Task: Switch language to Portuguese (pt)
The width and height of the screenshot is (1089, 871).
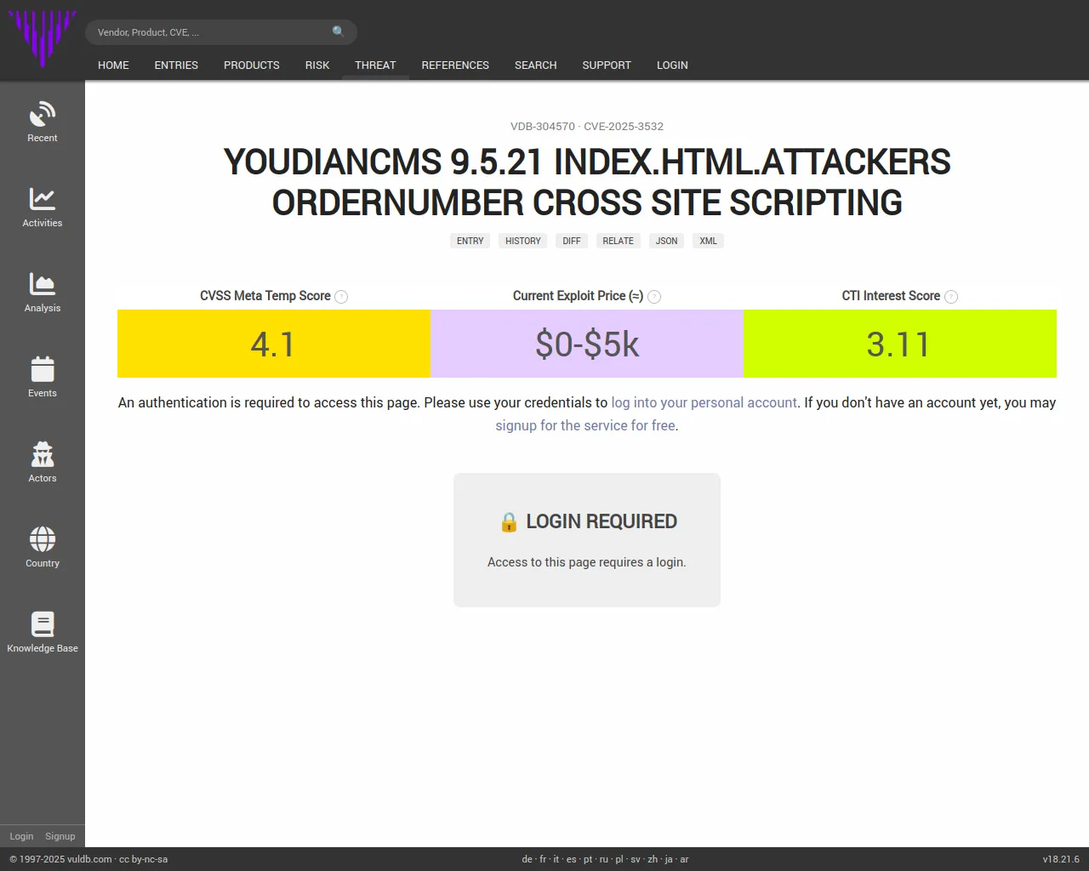Action: click(x=588, y=859)
